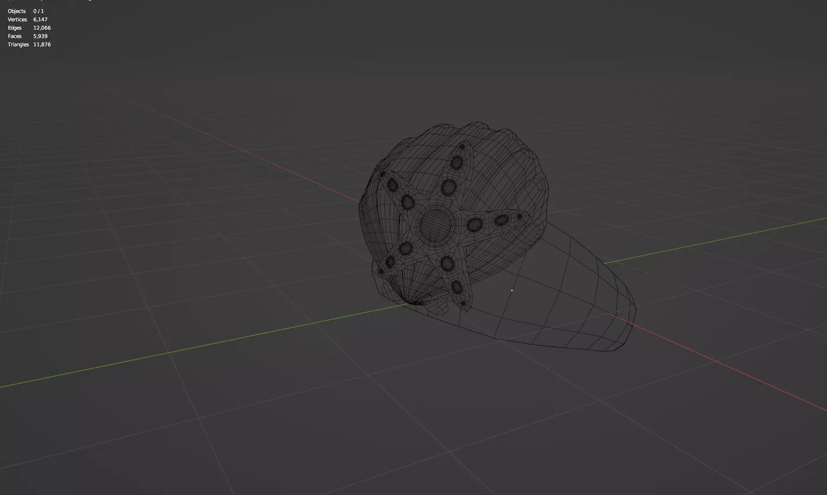Click the "5,939" faces value
Viewport: 827px width, 495px height.
coord(40,36)
